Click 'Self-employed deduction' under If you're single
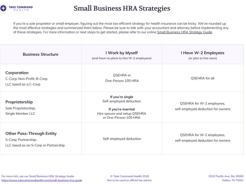Screen dimensions: 246x184 pos(122,101)
